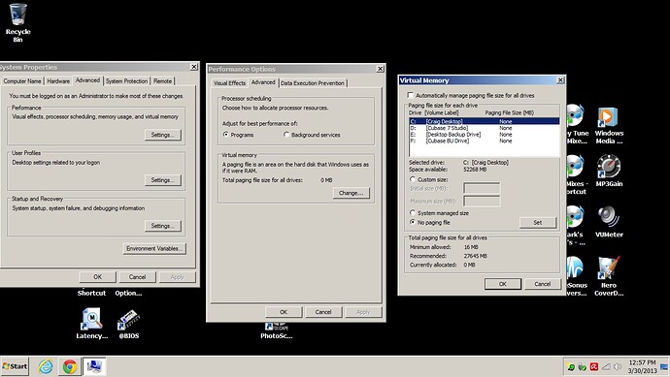
Task: Click the Google Chrome taskbar icon
Action: pyautogui.click(x=70, y=366)
